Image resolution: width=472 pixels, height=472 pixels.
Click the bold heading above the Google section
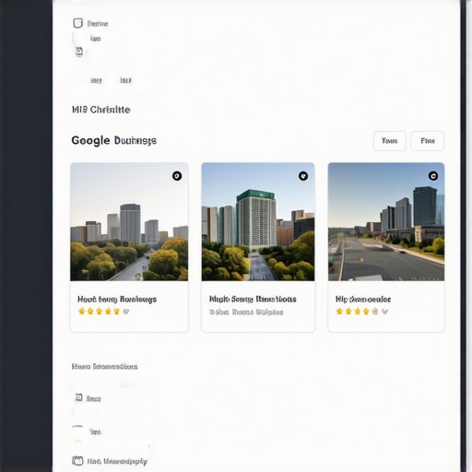[x=101, y=110]
